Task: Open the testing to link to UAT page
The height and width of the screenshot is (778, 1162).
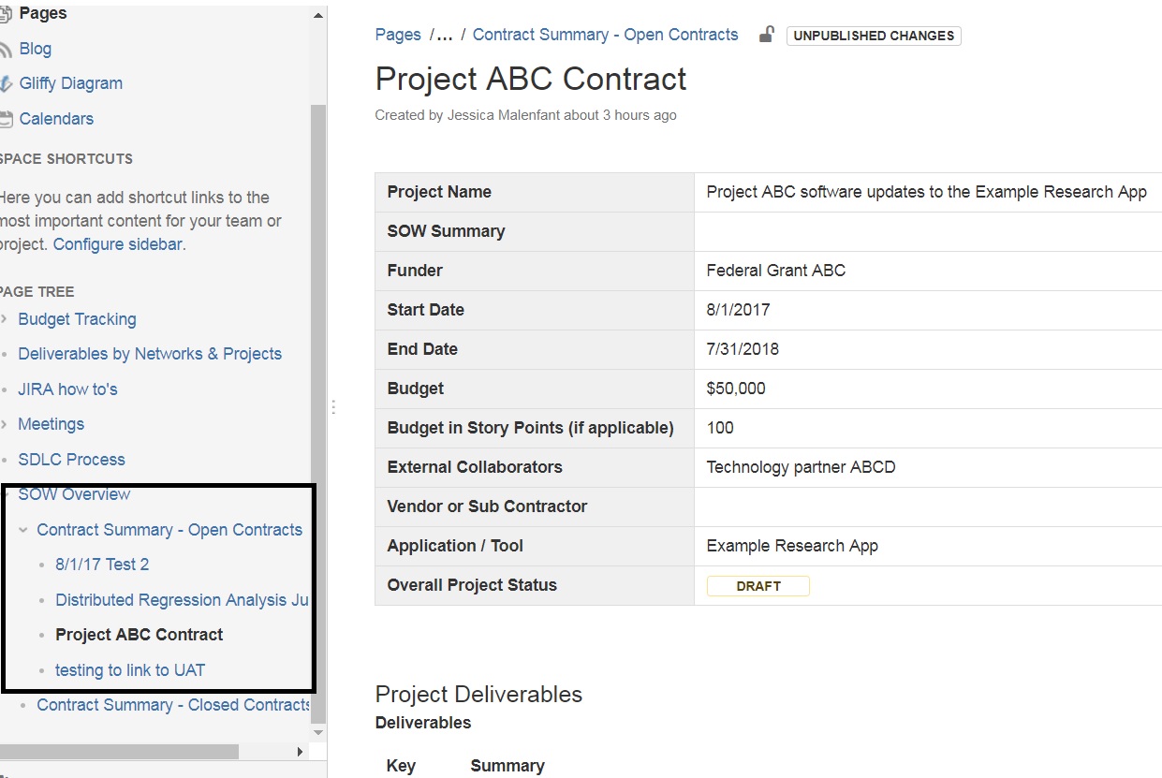Action: pyautogui.click(x=130, y=669)
